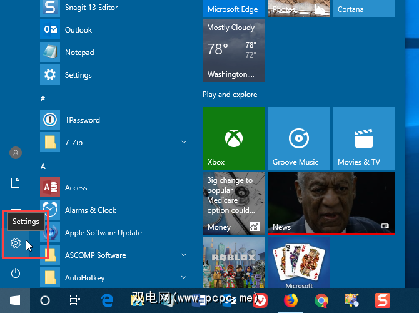419x313 pixels.
Task: Click the Settings gear in left rail
Action: [x=16, y=243]
